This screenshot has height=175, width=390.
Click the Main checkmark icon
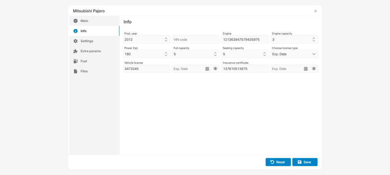(75, 21)
